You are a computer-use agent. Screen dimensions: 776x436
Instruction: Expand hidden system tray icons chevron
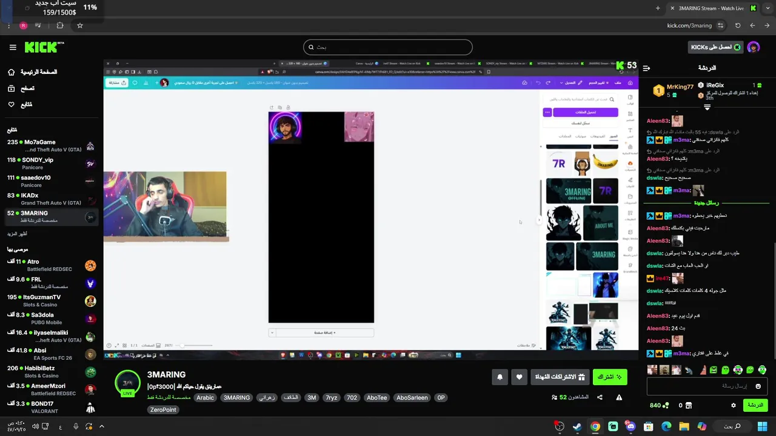(x=102, y=426)
